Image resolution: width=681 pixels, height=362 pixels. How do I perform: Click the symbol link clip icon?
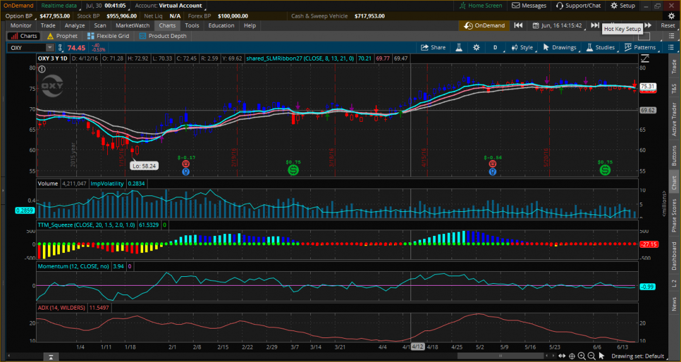coord(61,47)
